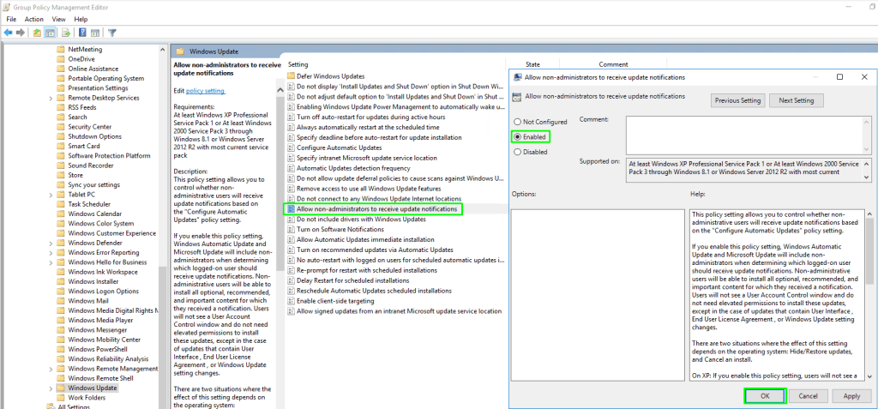Expand the Remote Desktop Services tree node

(x=51, y=98)
